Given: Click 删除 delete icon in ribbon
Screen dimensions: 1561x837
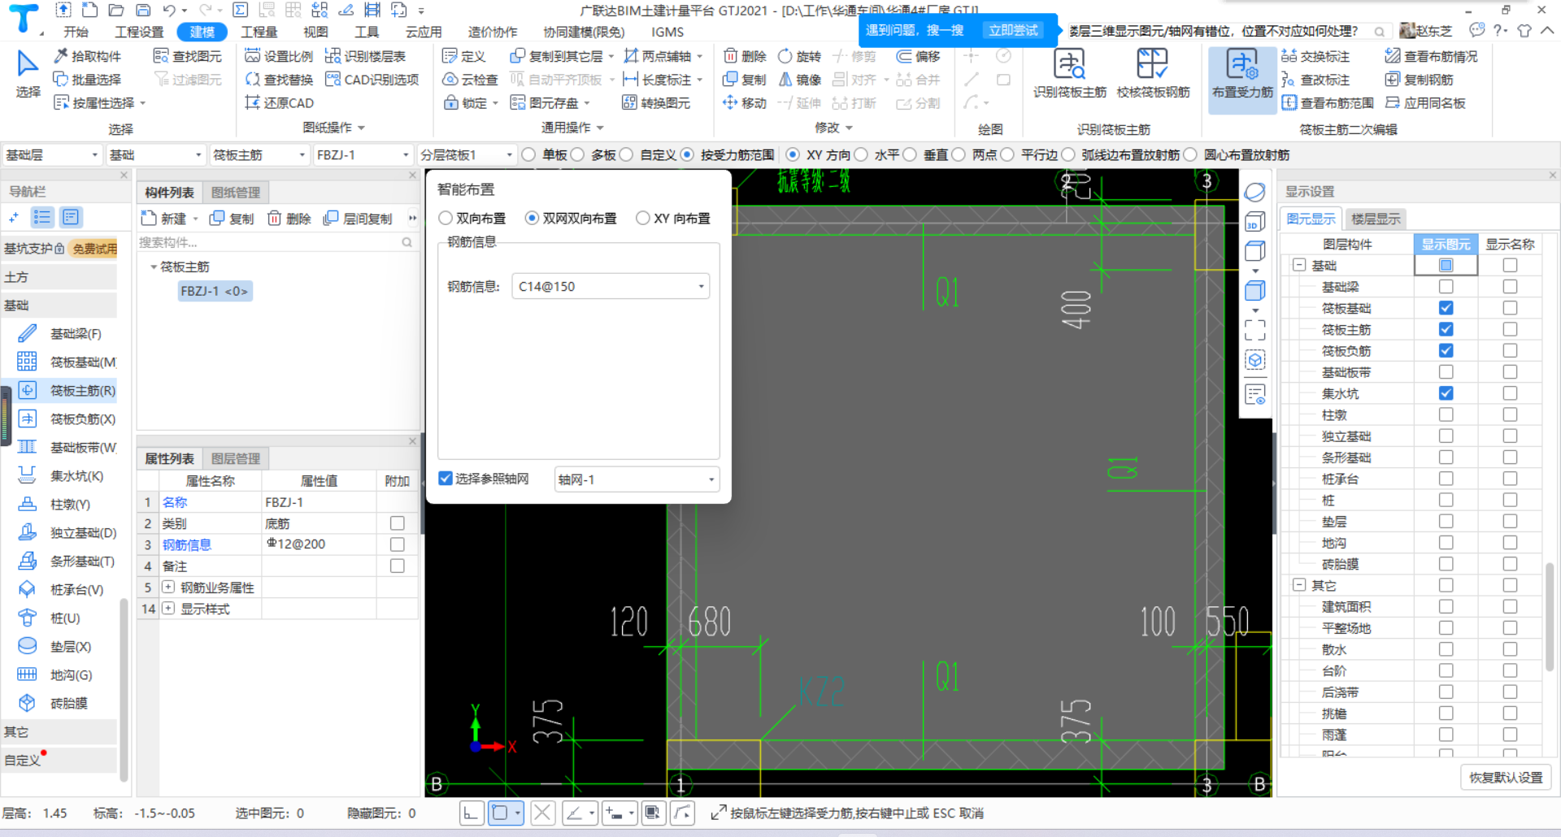Looking at the screenshot, I should (x=730, y=56).
